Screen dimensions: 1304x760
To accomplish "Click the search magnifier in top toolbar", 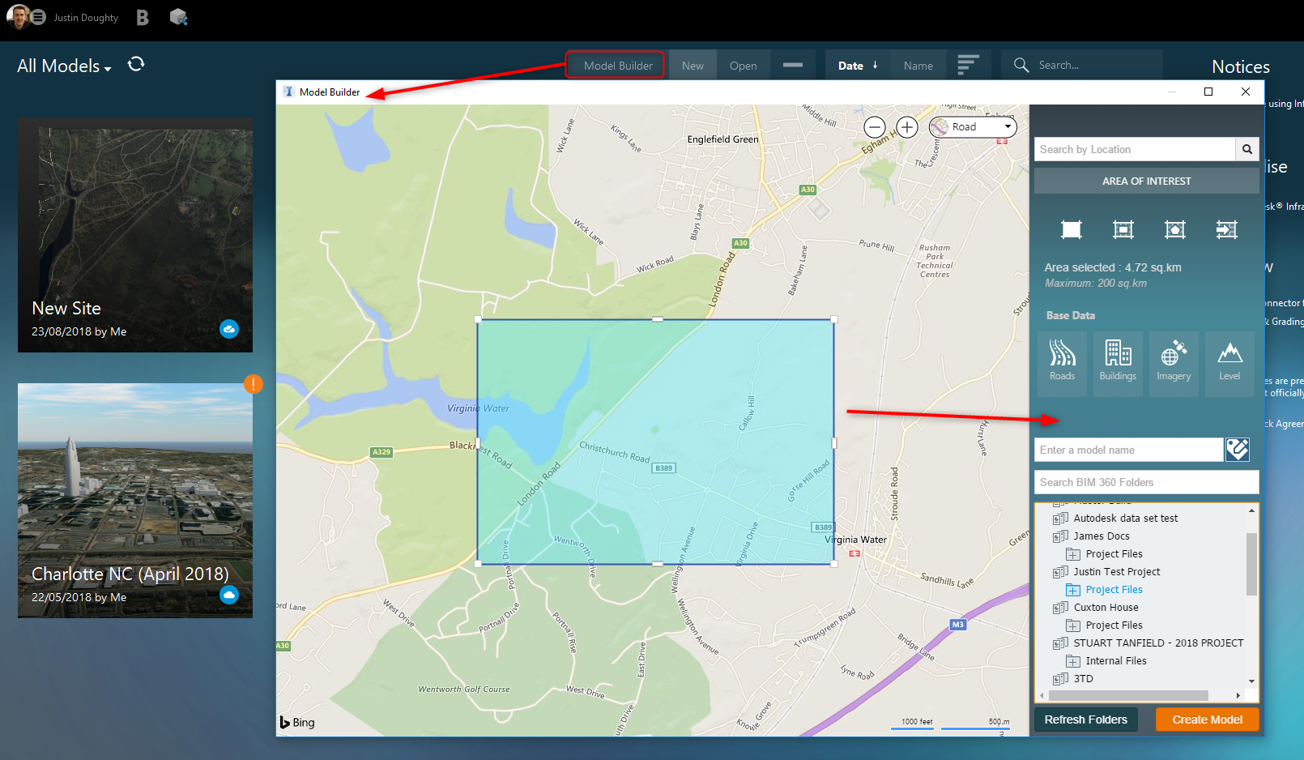I will coord(1021,65).
